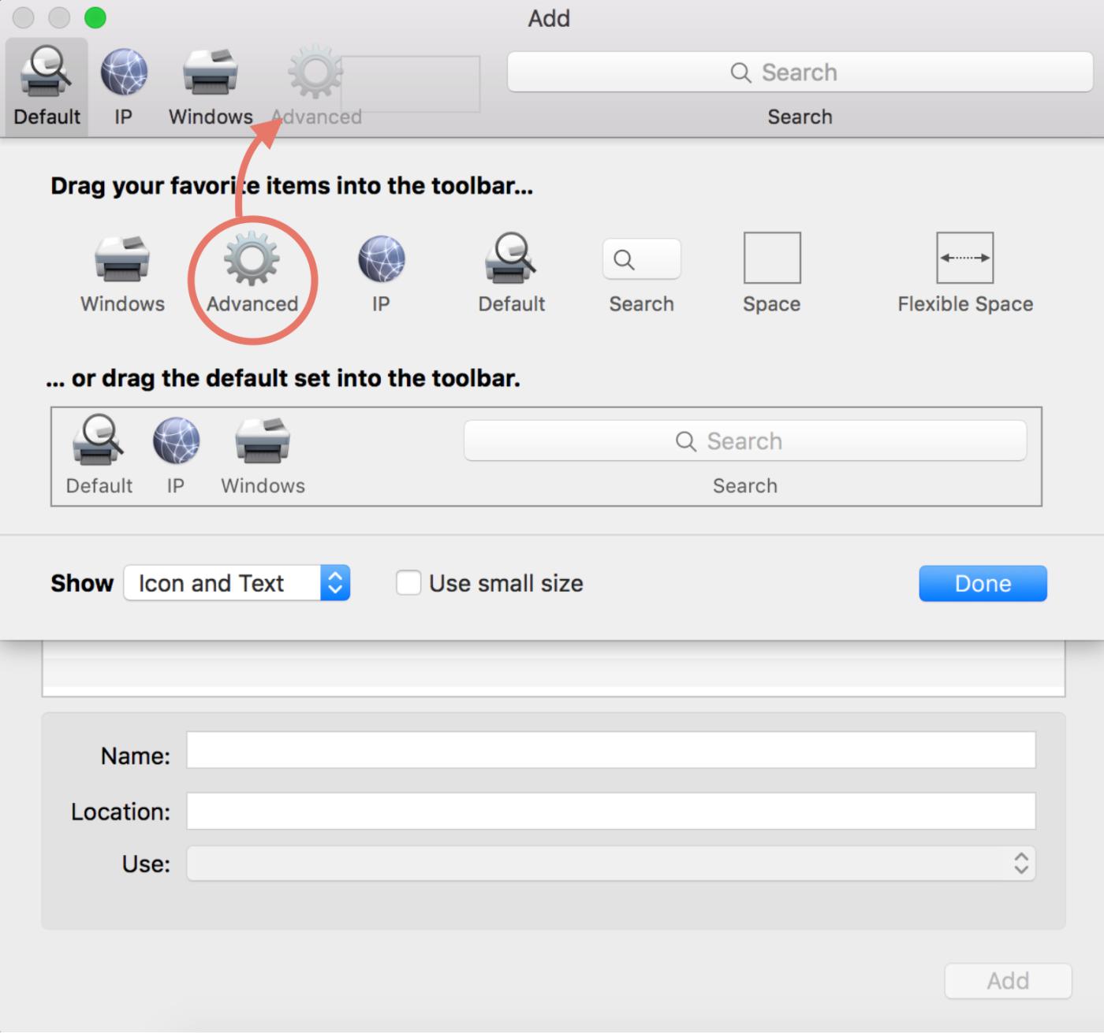This screenshot has height=1033, width=1104.
Task: Click Search field in the default set
Action: [745, 440]
